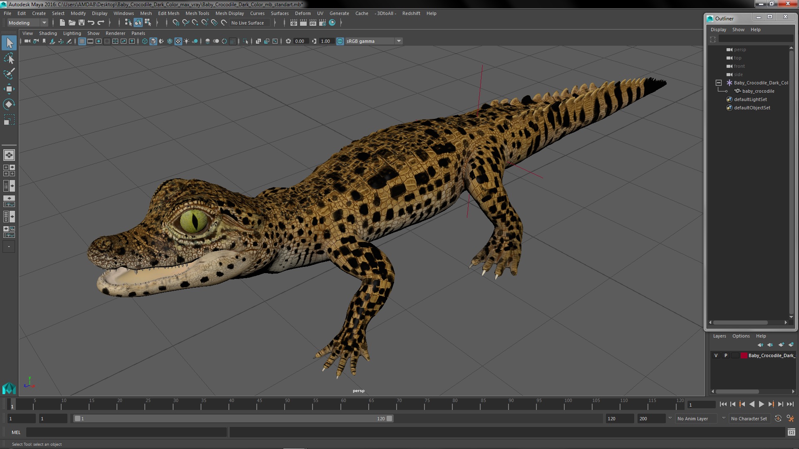This screenshot has width=799, height=449.
Task: Save the current scene
Action: [x=82, y=23]
